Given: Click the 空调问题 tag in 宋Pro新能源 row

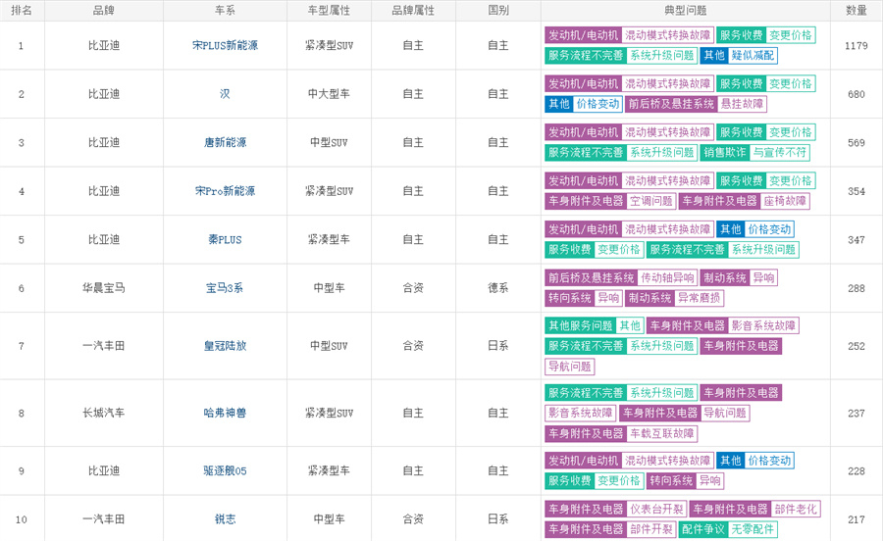Looking at the screenshot, I should pyautogui.click(x=651, y=201).
